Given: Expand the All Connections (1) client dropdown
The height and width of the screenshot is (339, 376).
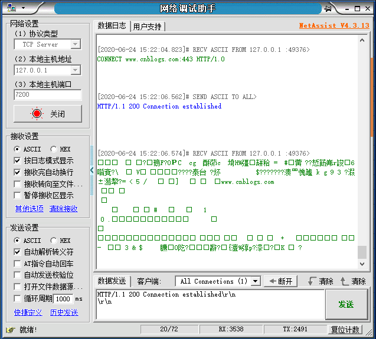Looking at the screenshot, I should pyautogui.click(x=256, y=281).
